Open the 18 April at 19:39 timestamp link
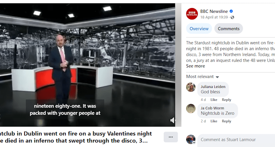The height and width of the screenshot is (147, 275). point(214,17)
